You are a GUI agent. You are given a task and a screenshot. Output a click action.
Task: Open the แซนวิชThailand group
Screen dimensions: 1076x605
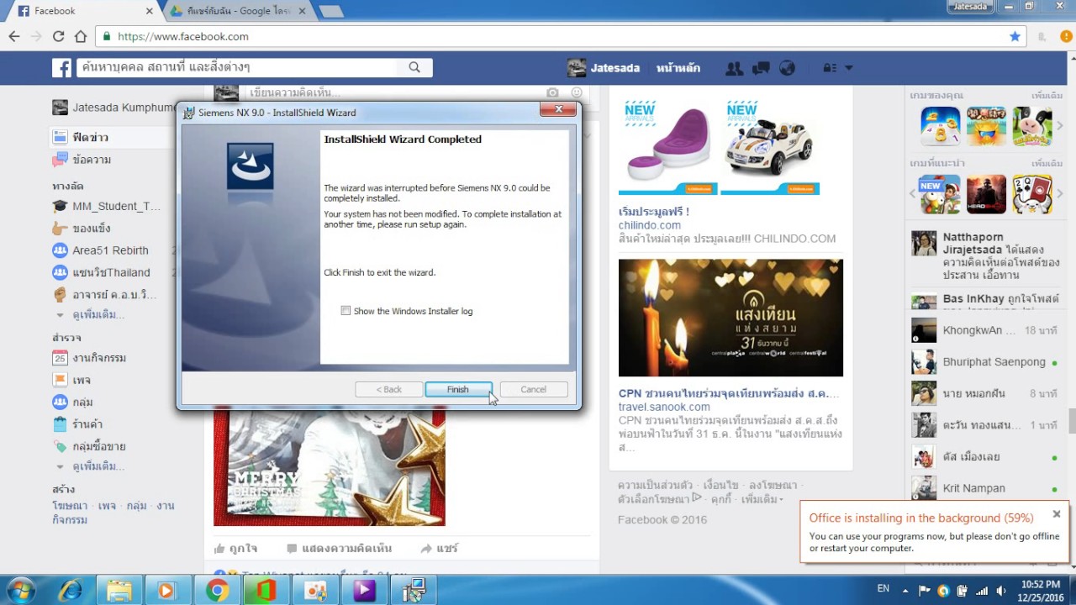click(x=102, y=272)
